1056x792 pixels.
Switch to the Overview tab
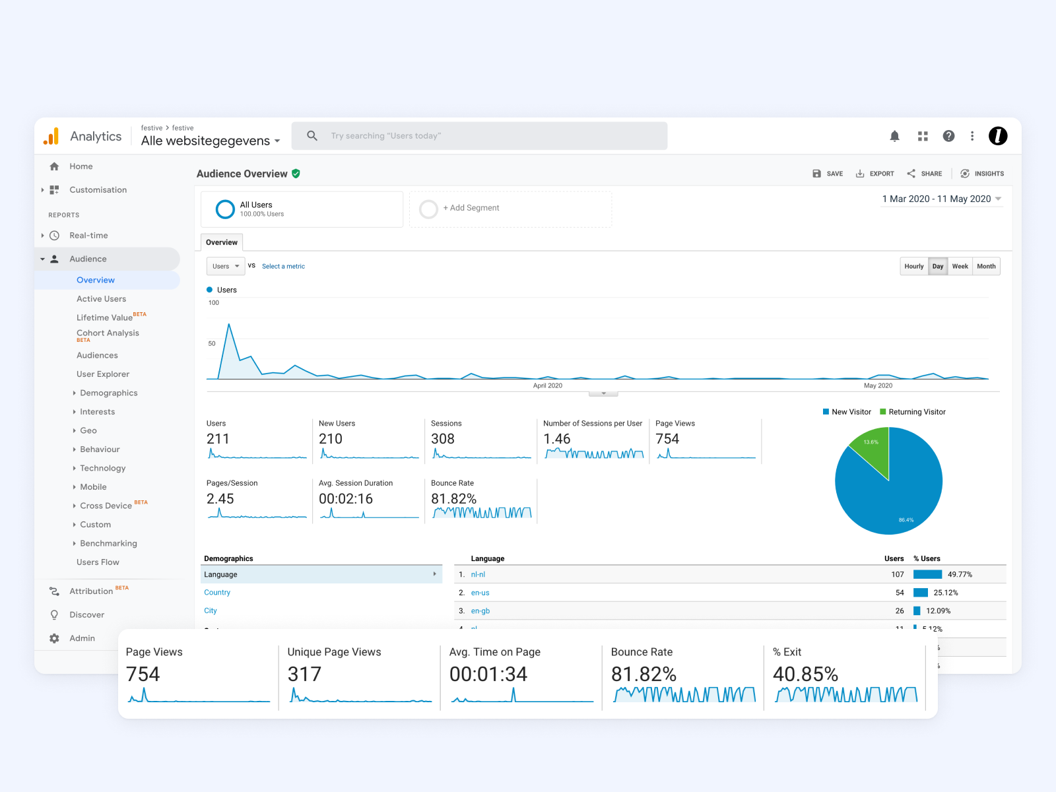pos(221,242)
